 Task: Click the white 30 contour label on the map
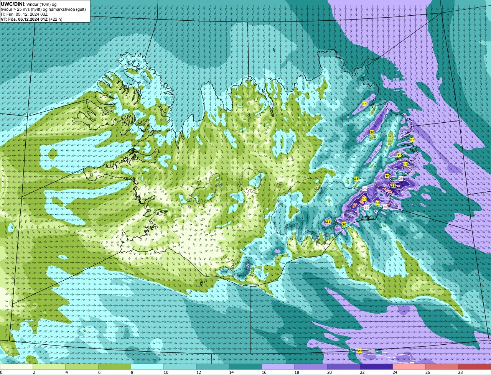(x=385, y=207)
